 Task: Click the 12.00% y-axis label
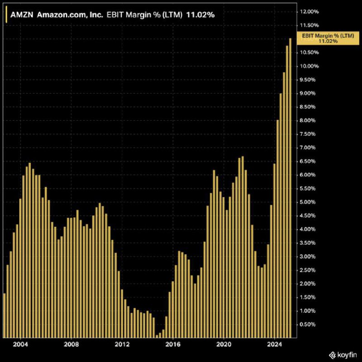coord(309,12)
